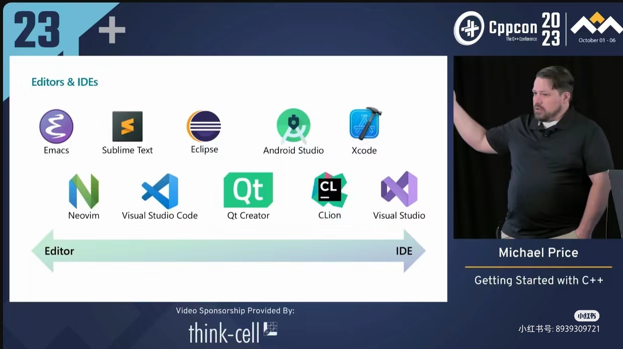The width and height of the screenshot is (623, 349).
Task: Click the Xcode hammer icon
Action: tap(365, 124)
